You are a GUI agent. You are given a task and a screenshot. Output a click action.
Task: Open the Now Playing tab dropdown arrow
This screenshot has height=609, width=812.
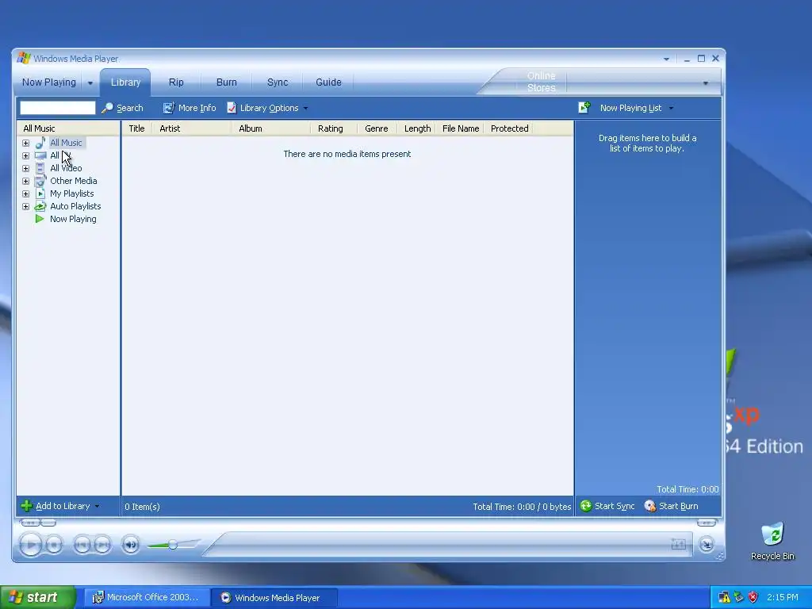click(x=90, y=82)
